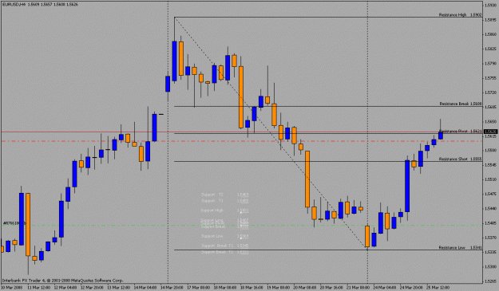Click 1.5370 on the price scale

pos(491,238)
